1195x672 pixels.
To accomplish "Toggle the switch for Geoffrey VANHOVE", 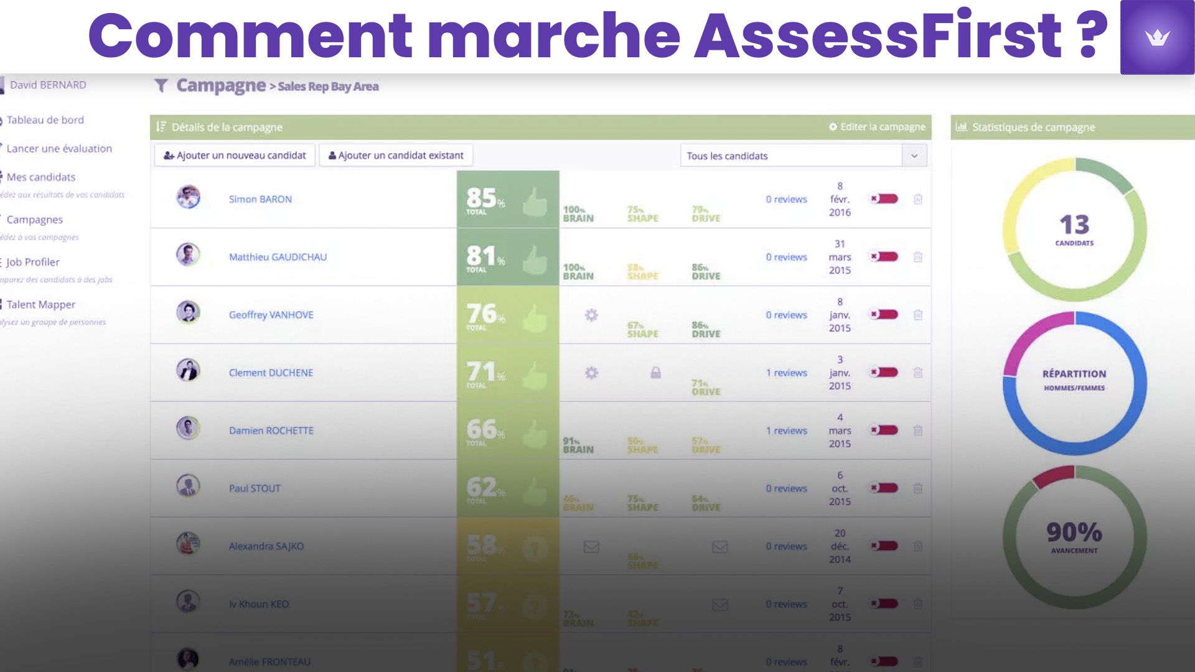I will click(x=884, y=314).
